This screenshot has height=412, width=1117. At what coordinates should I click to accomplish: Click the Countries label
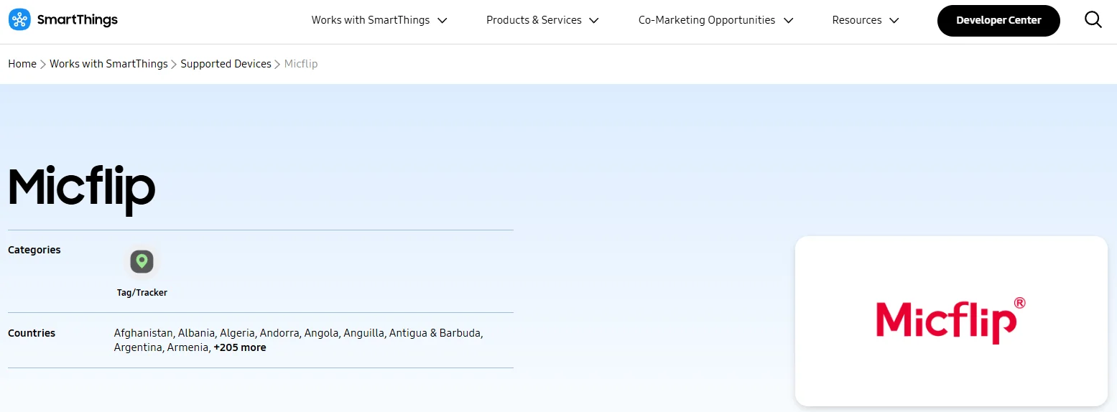click(x=32, y=333)
